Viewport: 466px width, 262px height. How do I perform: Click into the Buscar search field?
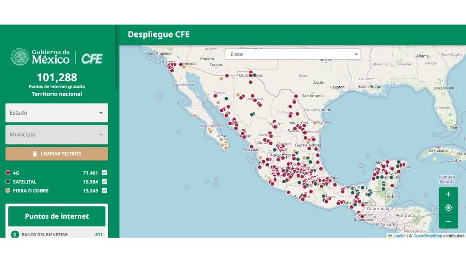[288, 54]
